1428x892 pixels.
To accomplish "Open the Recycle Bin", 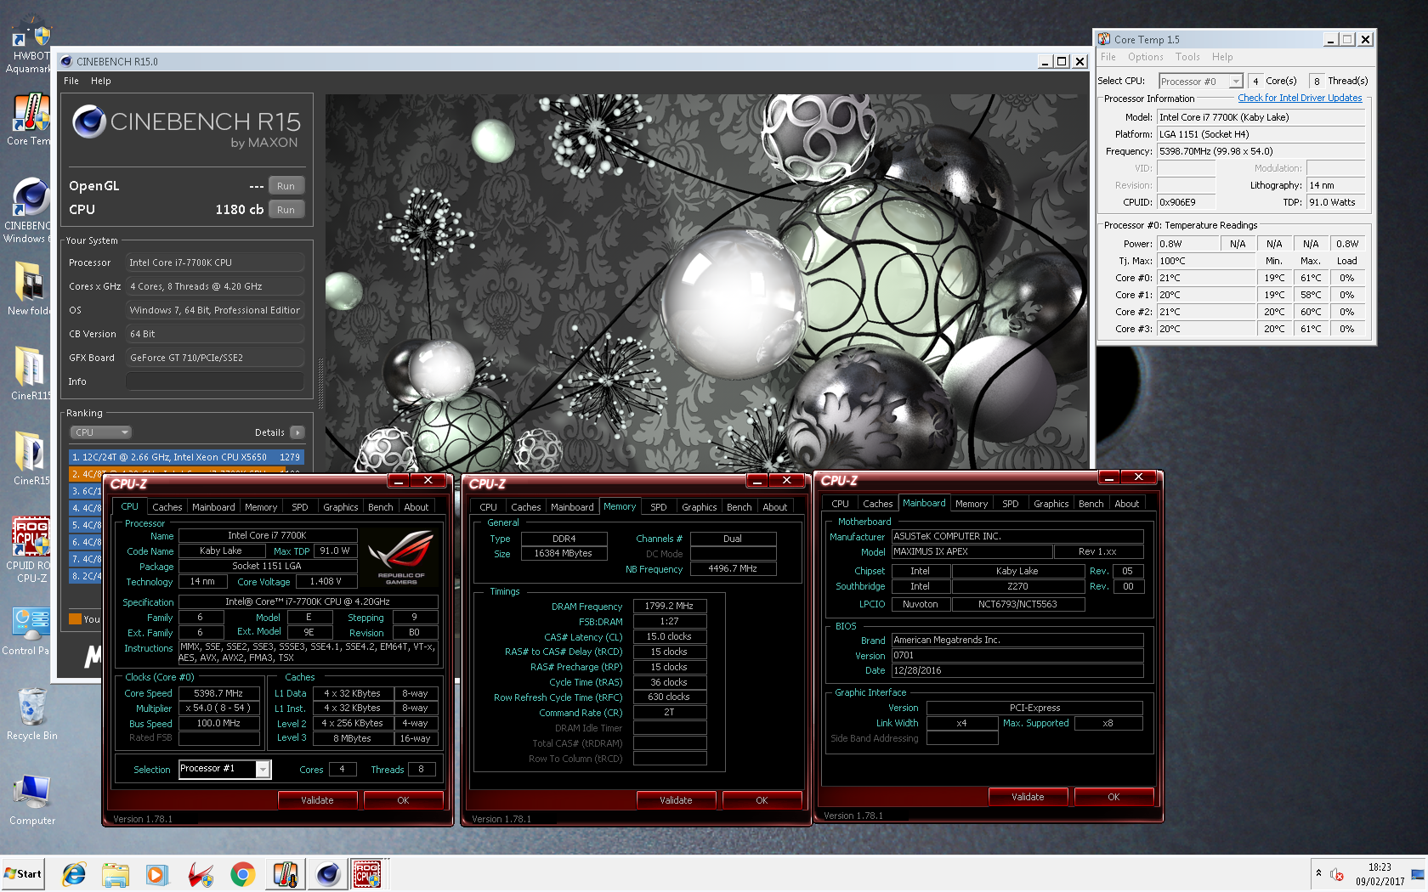I will click(x=31, y=714).
